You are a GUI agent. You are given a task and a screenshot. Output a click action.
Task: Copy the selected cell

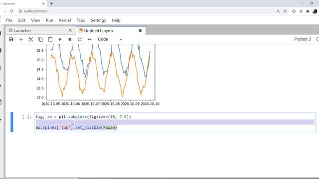(40, 39)
